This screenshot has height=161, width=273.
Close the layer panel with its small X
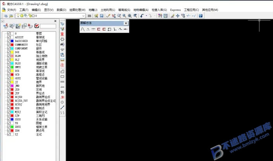pos(55,21)
